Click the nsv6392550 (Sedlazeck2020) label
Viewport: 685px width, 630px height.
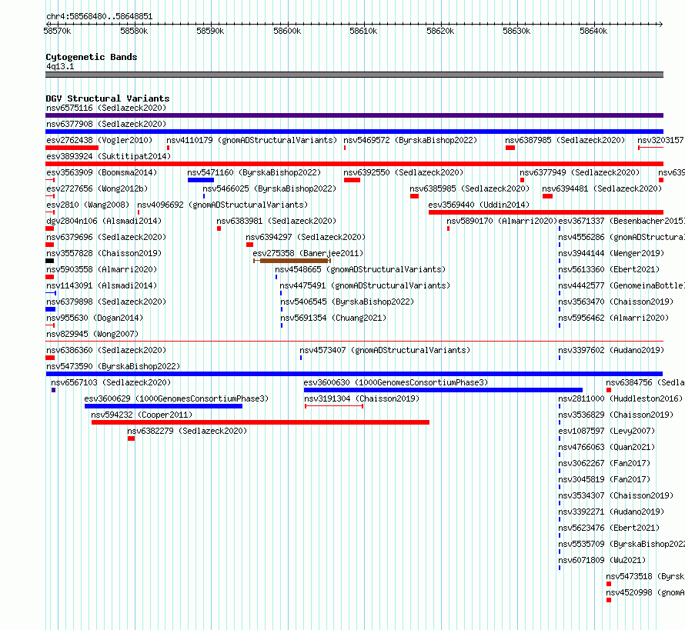pos(403,172)
